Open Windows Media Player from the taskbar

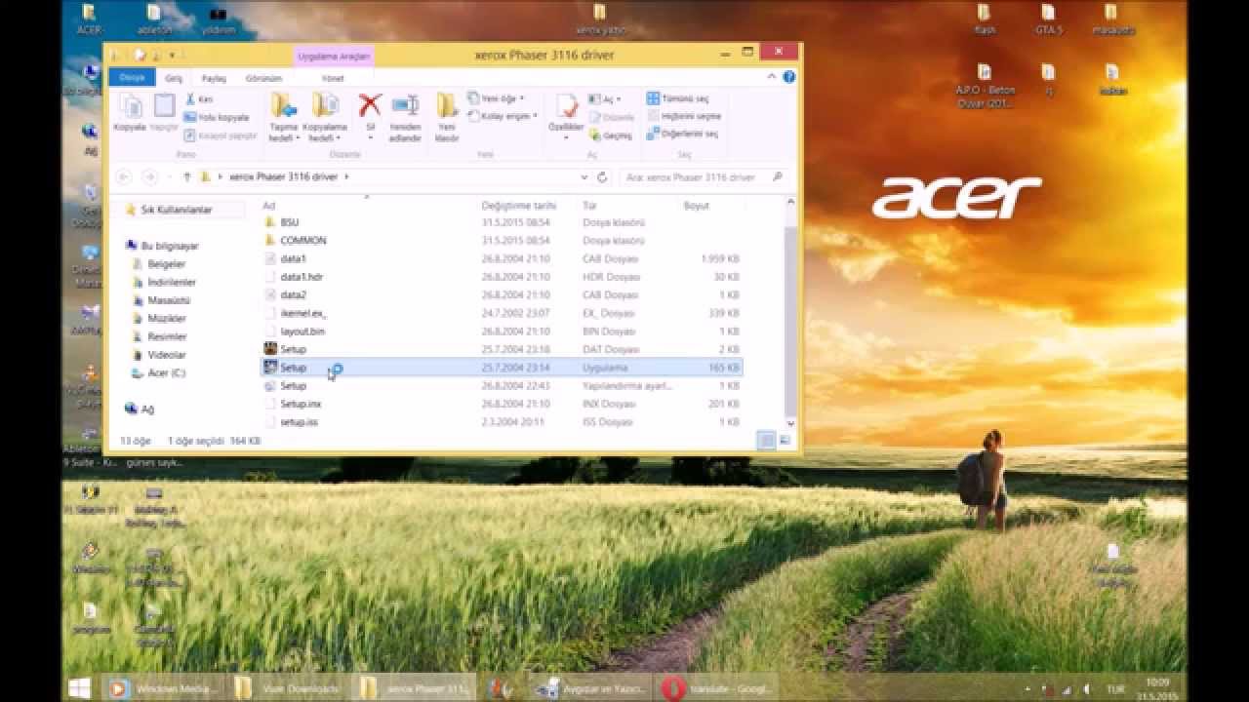(x=164, y=688)
